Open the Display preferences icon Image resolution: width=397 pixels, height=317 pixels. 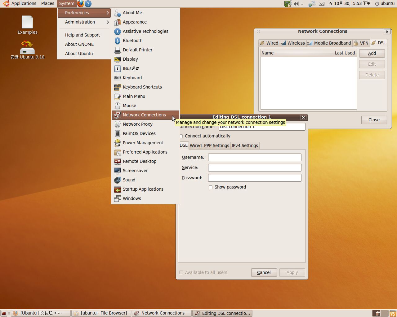click(117, 59)
